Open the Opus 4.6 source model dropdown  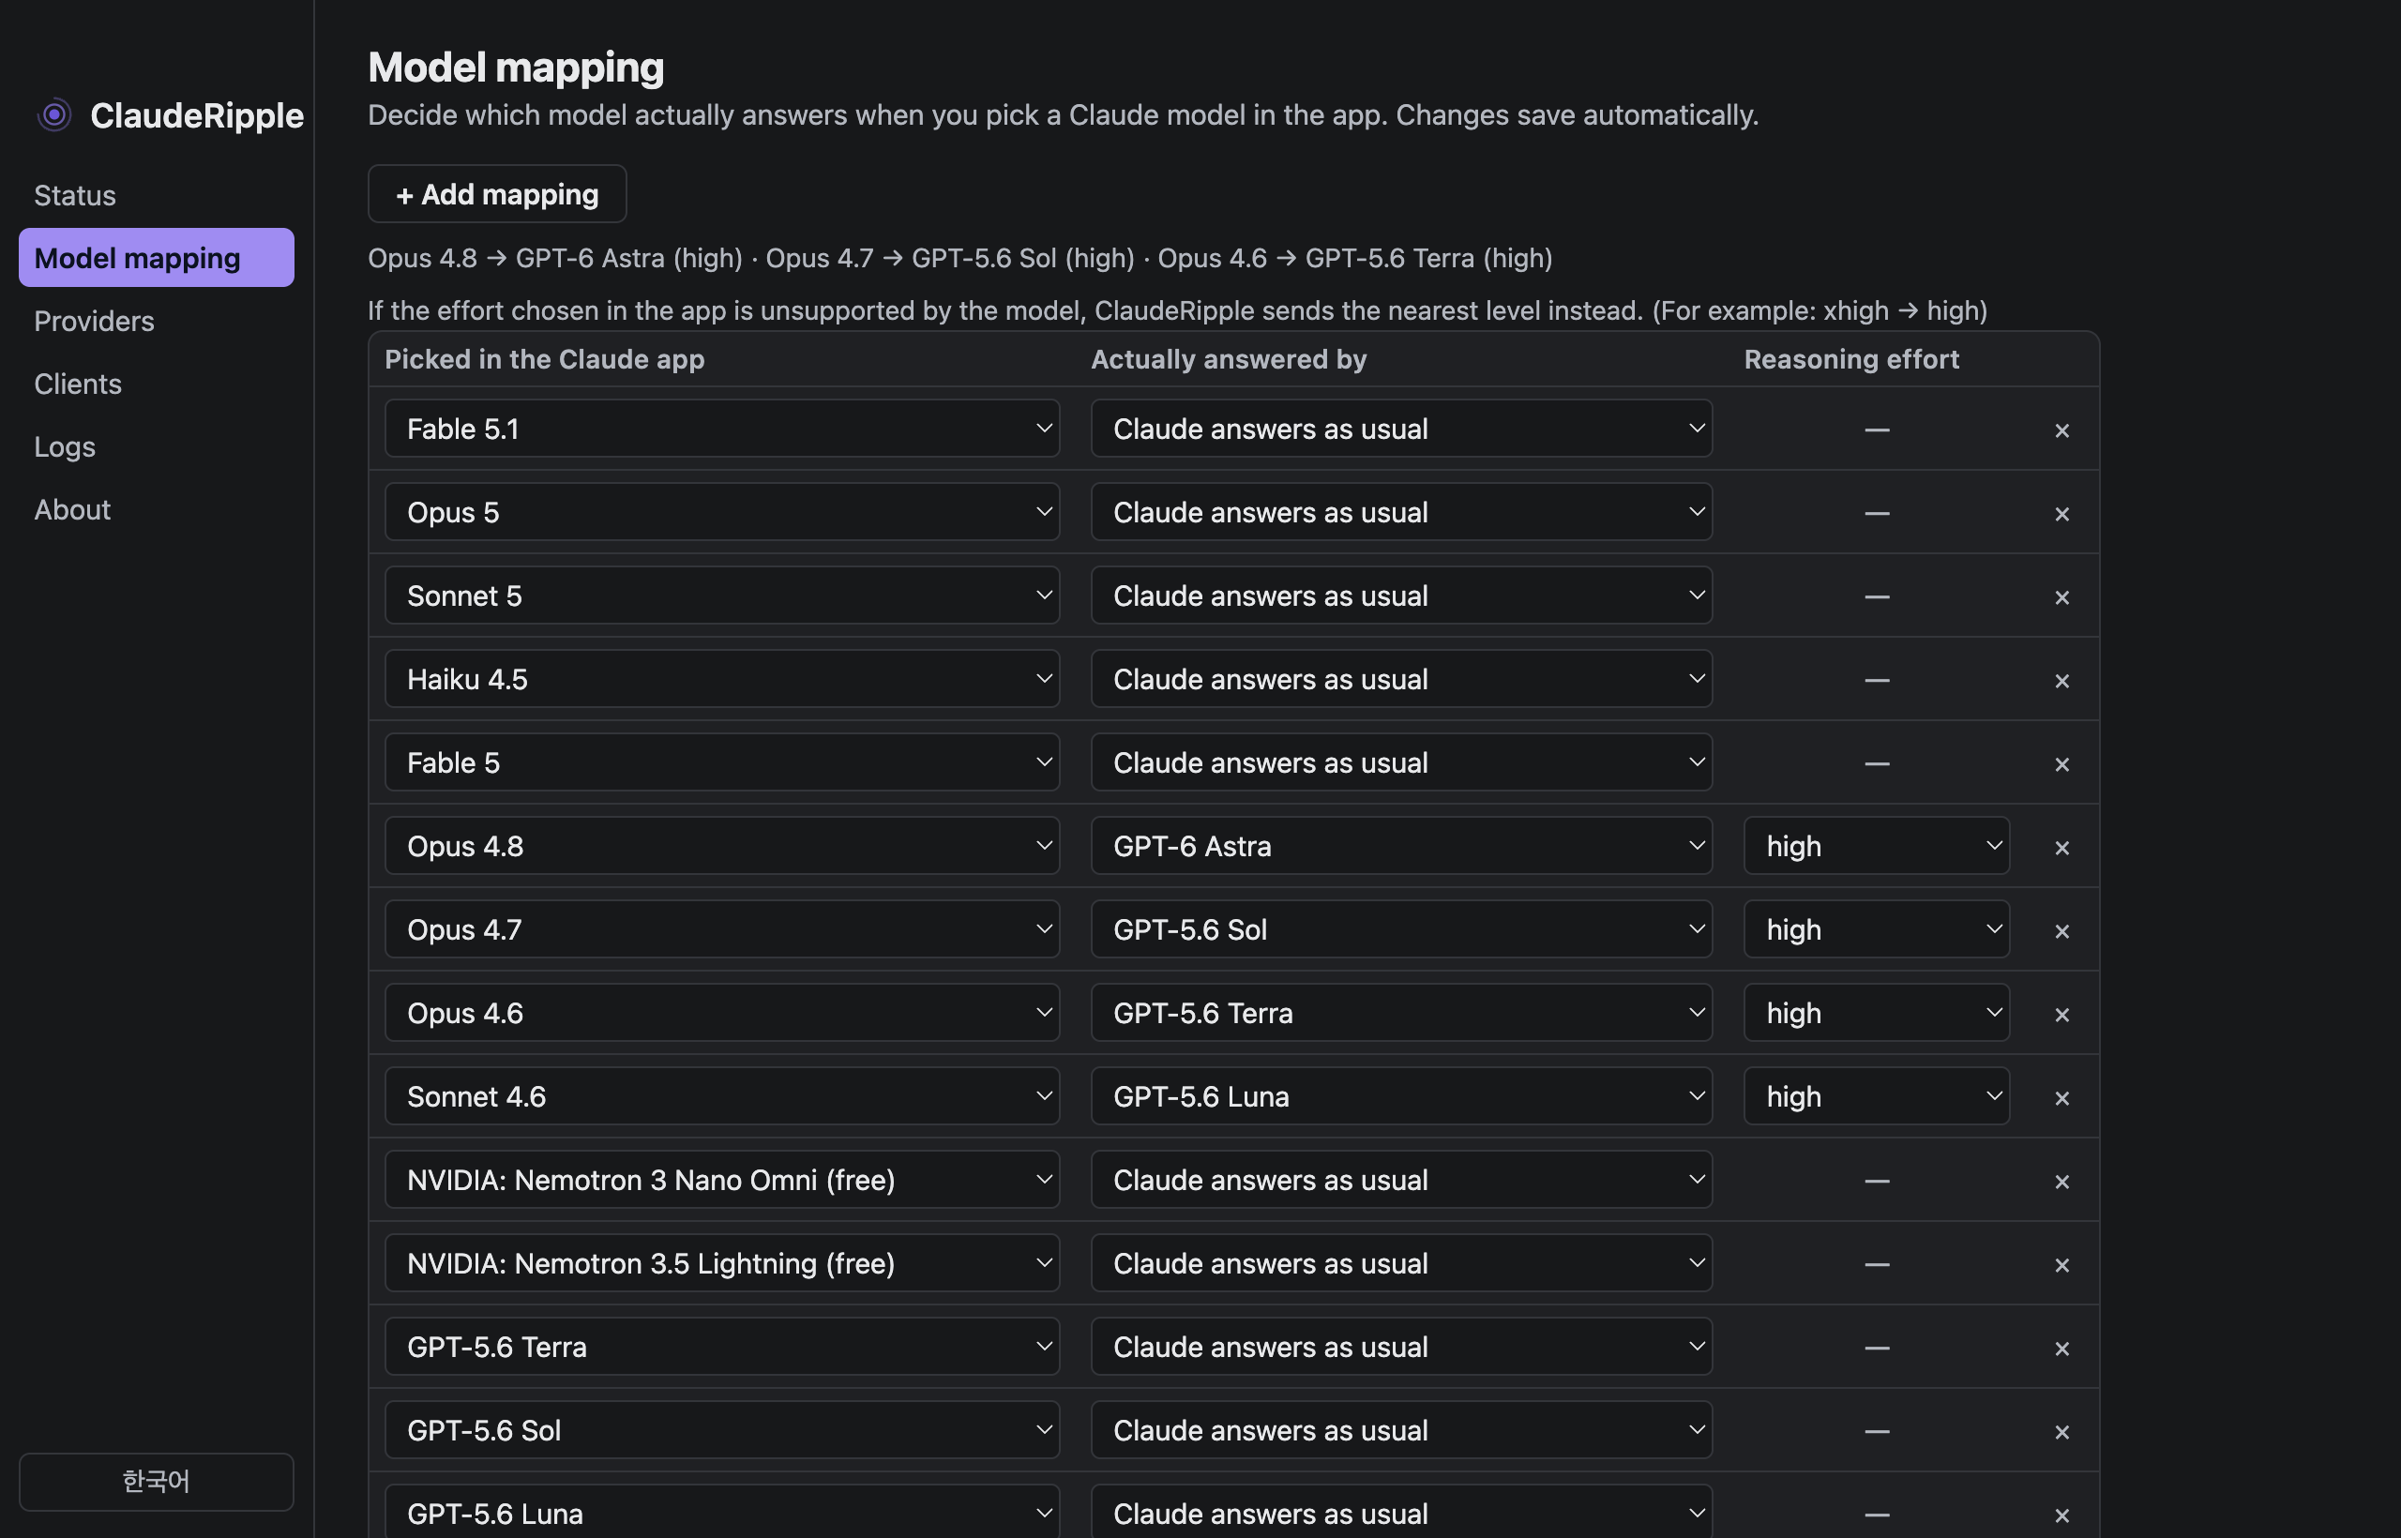721,1013
